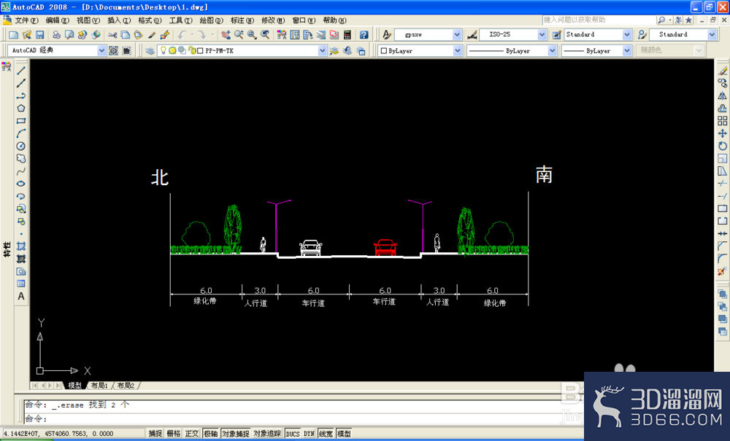Open the 格式 menu
Screen dimensions: 730x441
click(x=150, y=20)
